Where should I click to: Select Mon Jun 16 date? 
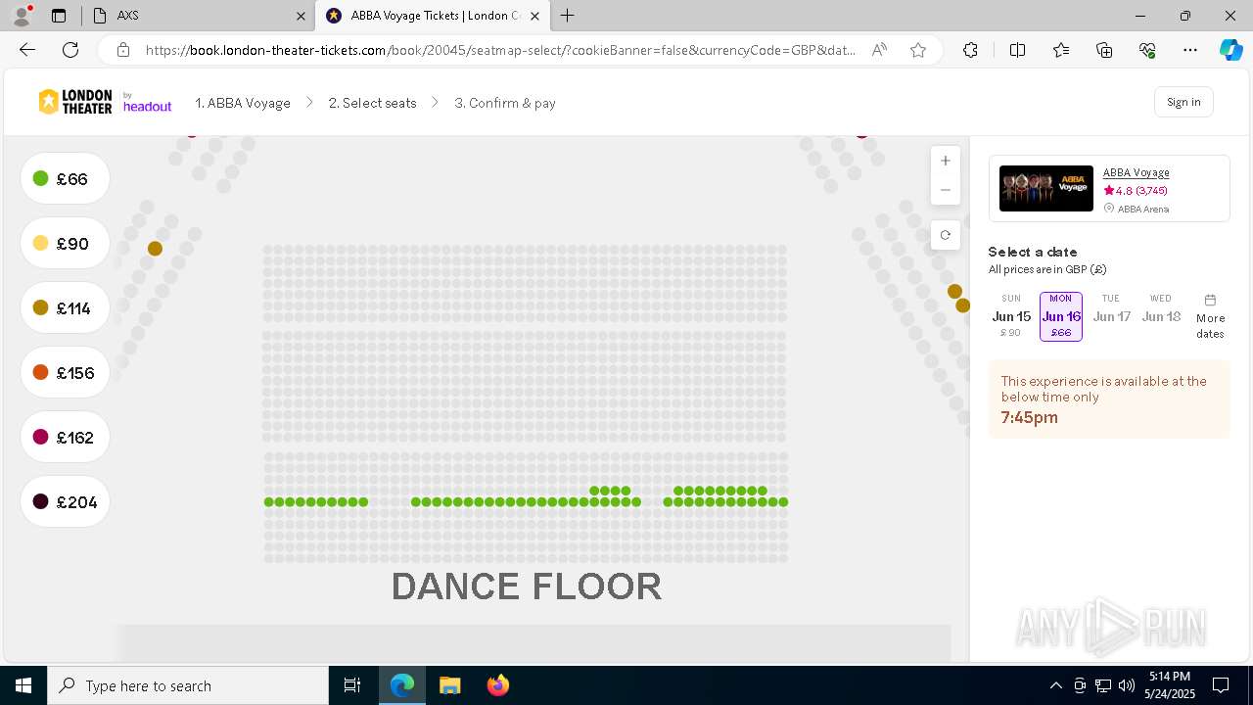click(1061, 316)
